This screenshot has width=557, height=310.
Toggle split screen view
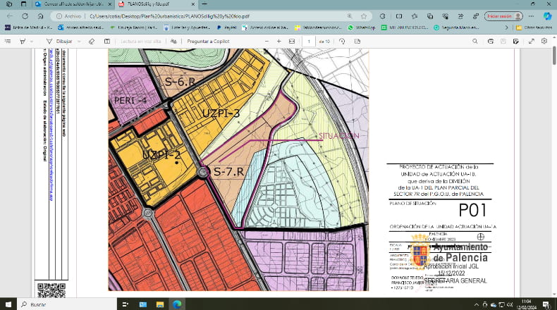(399, 16)
